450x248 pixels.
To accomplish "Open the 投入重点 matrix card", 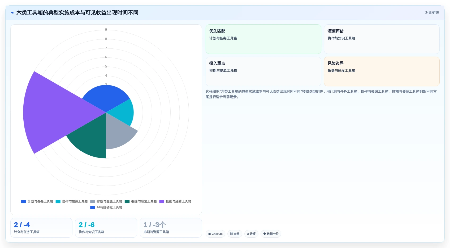I will [263, 71].
